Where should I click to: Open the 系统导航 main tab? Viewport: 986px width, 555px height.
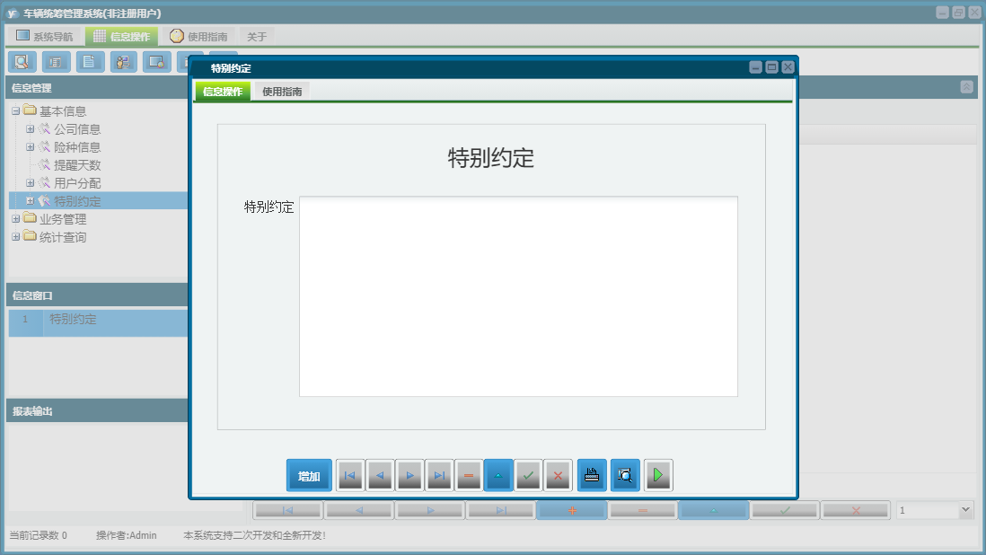click(x=45, y=37)
